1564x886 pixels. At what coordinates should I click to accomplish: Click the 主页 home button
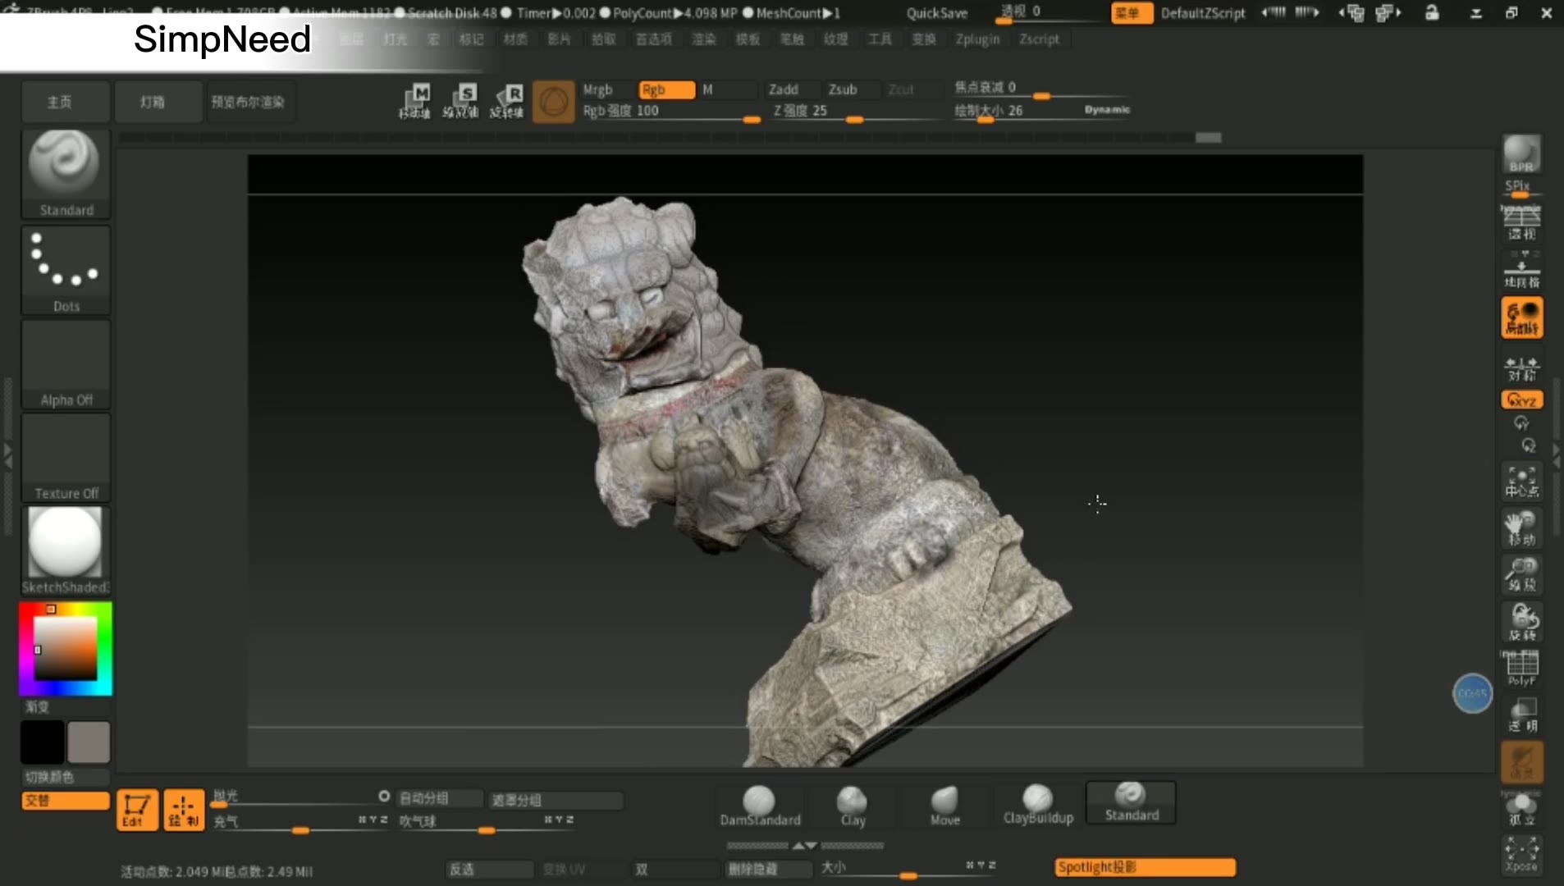coord(66,102)
